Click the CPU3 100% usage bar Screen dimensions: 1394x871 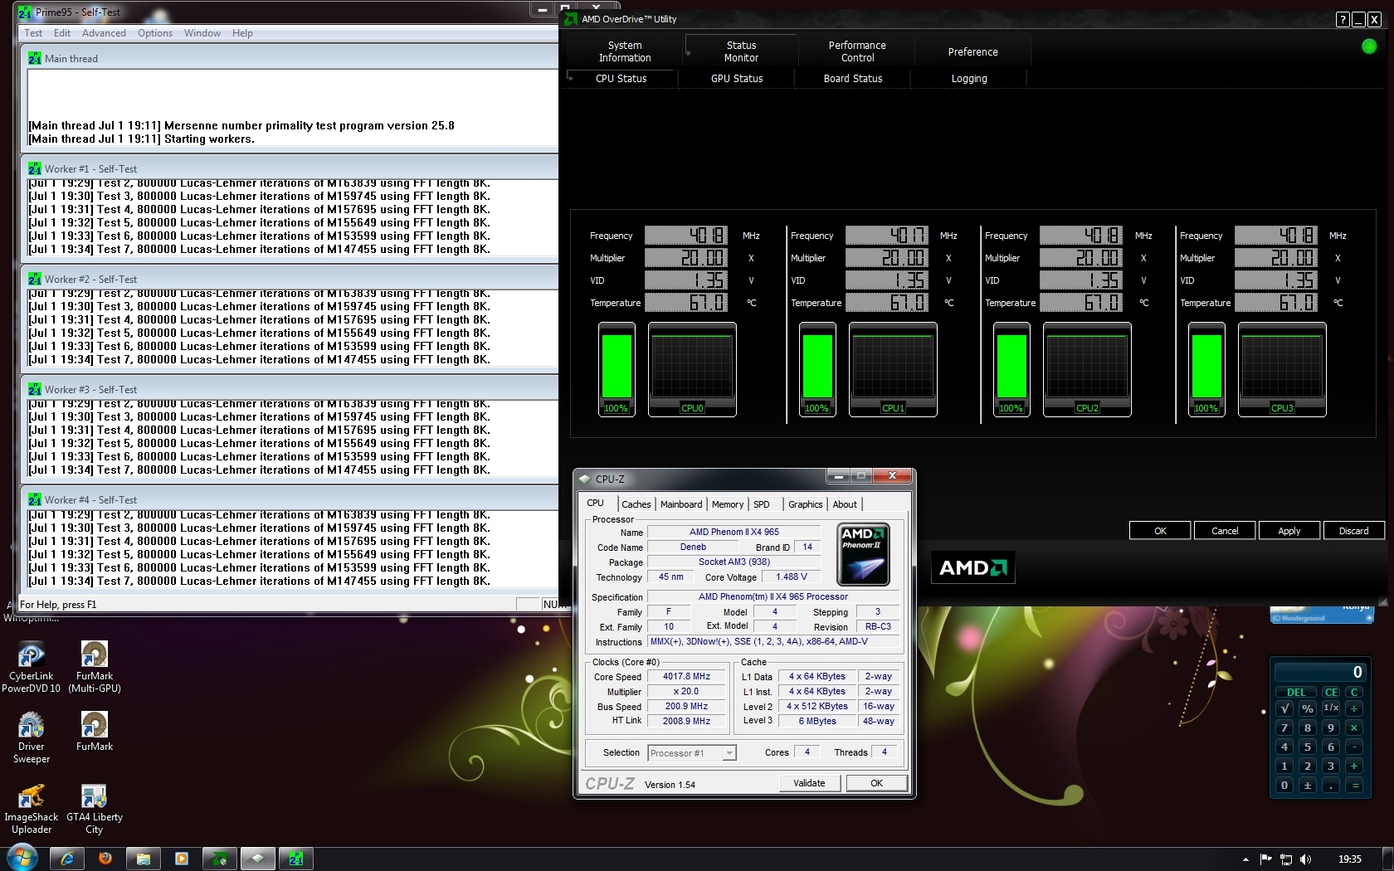pos(1206,369)
